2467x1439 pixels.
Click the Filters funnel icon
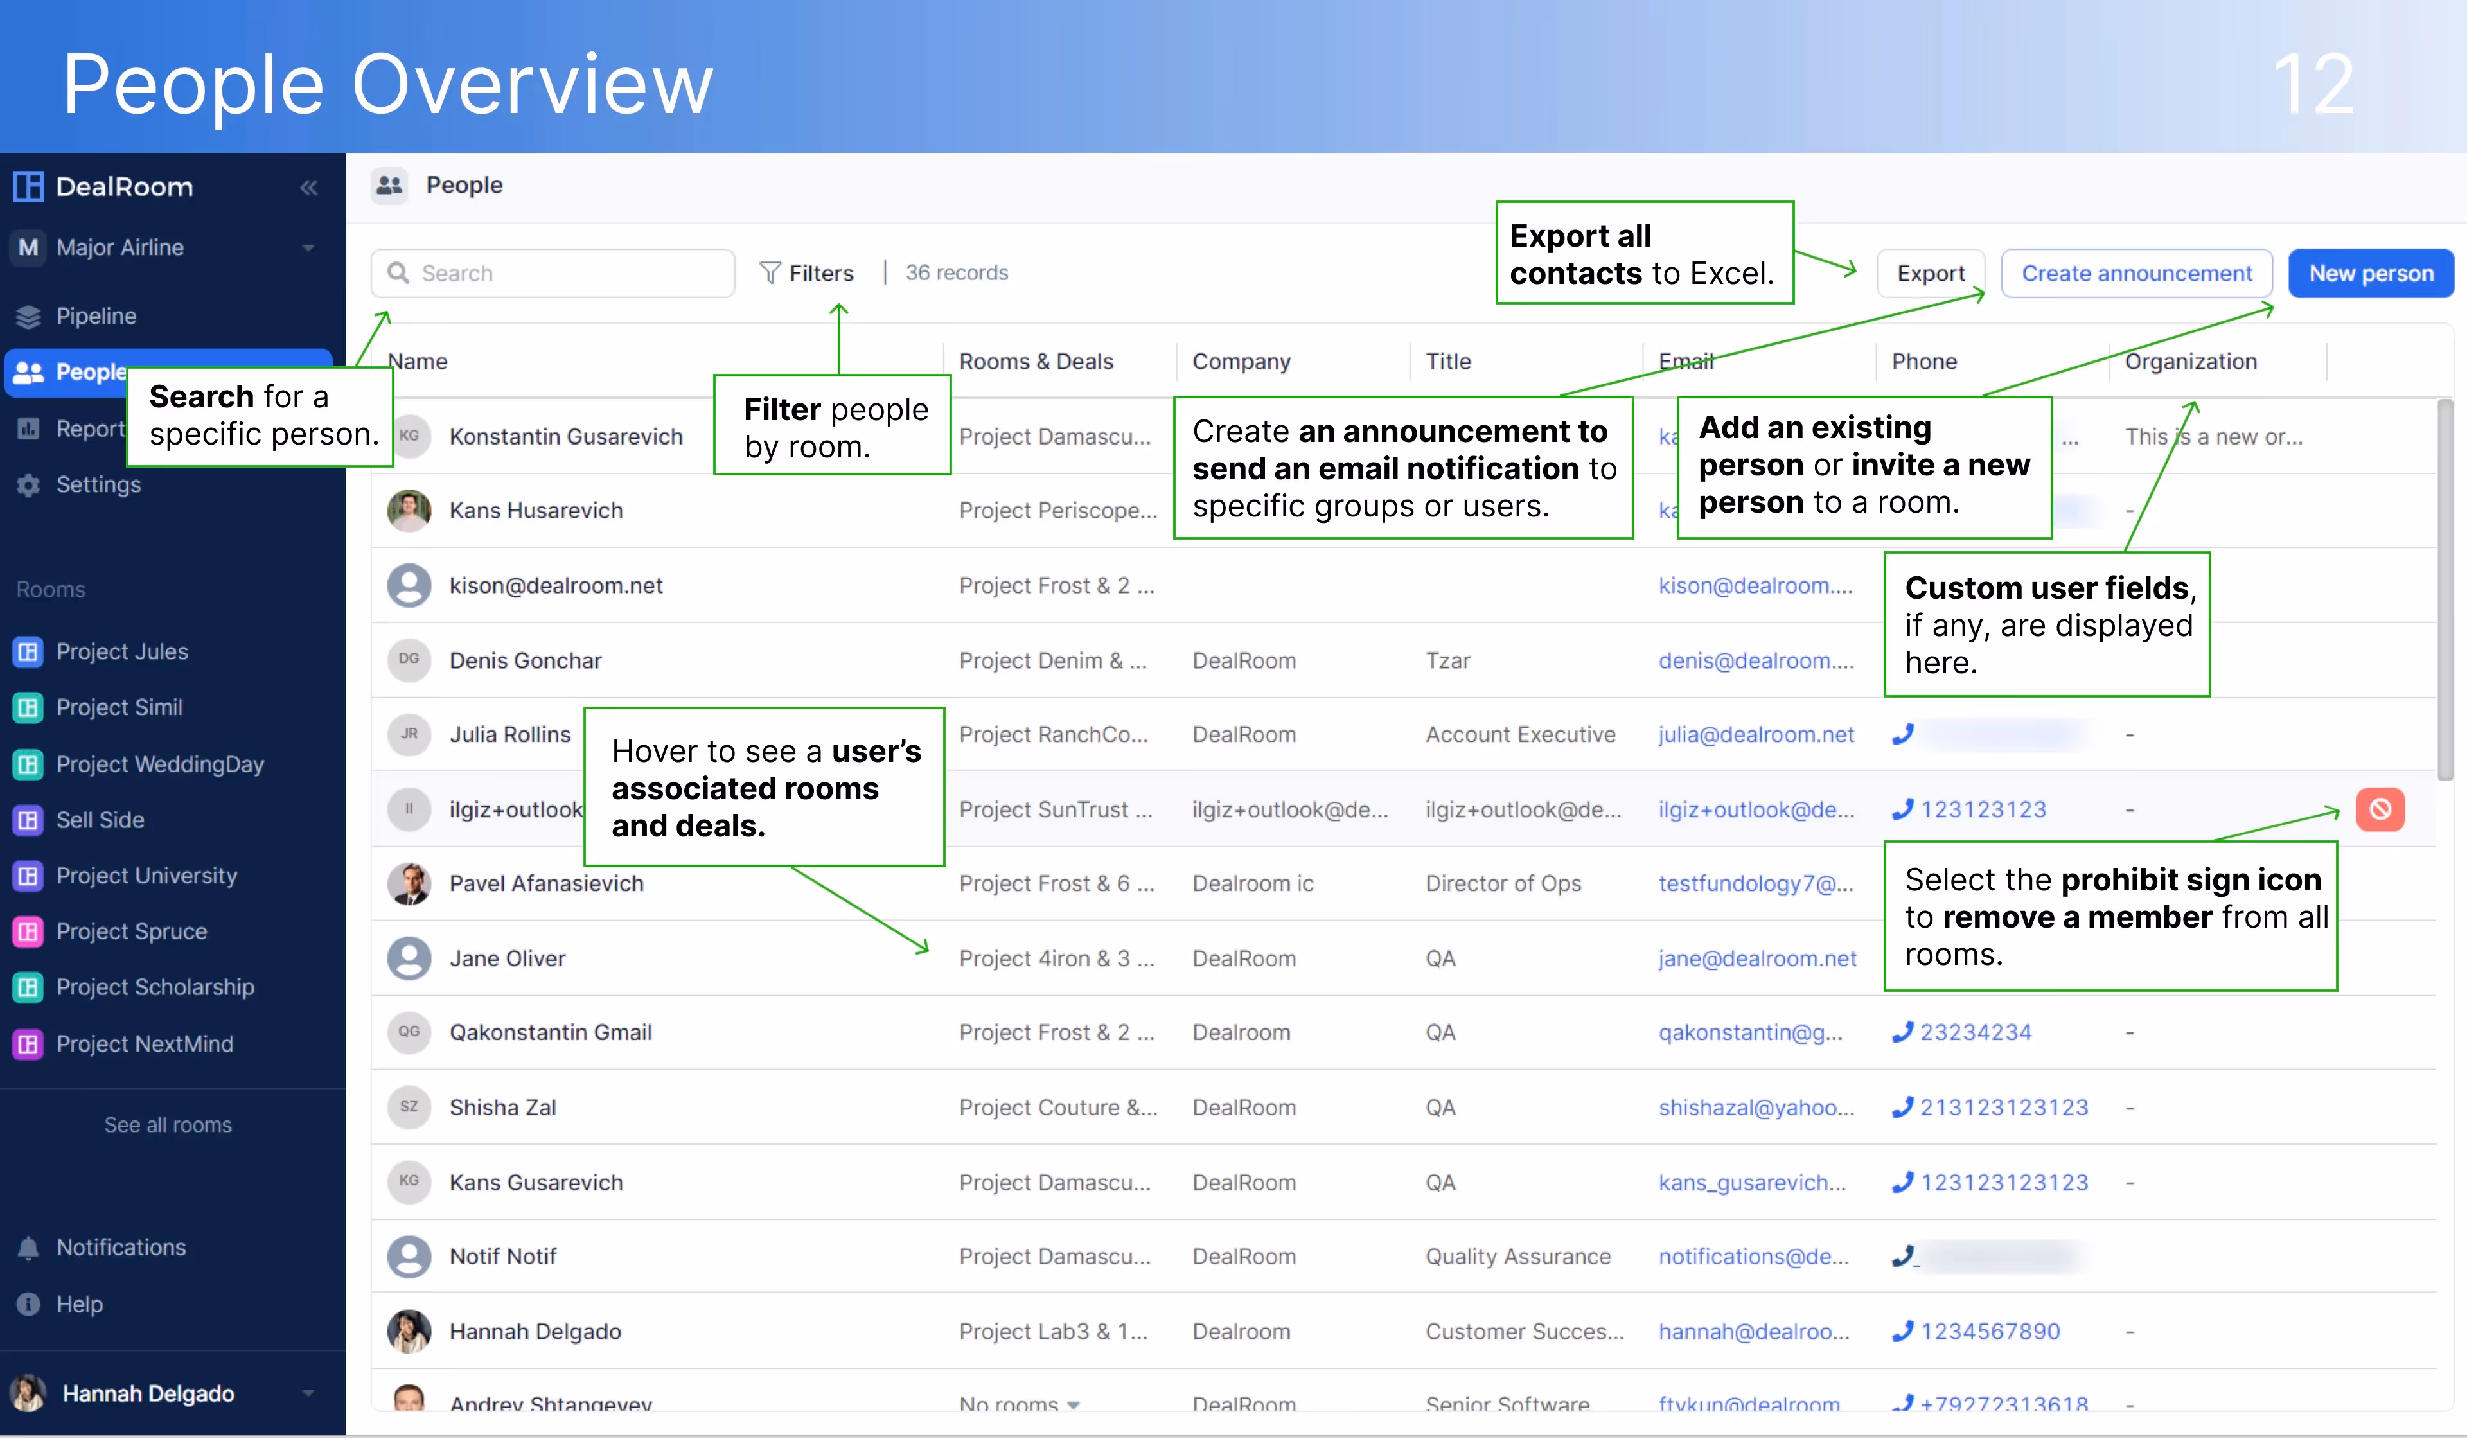[x=772, y=272]
